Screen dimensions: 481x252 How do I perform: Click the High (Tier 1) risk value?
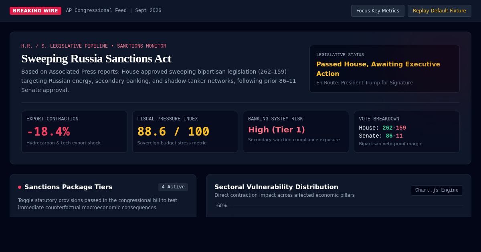tap(277, 130)
